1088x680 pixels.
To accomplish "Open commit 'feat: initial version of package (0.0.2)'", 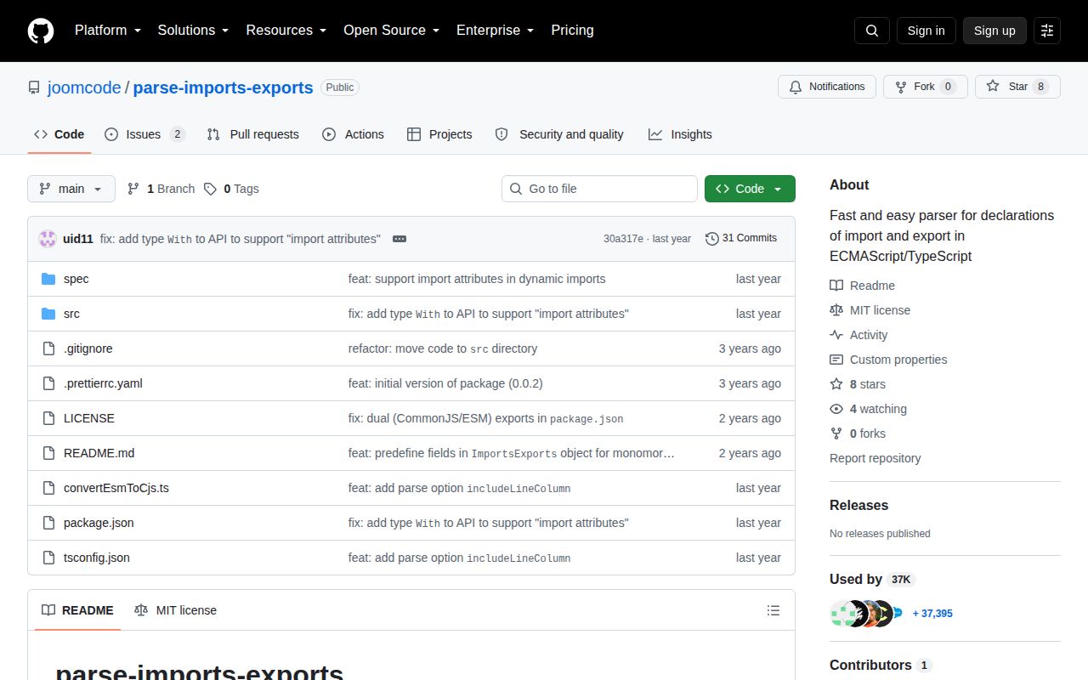I will pyautogui.click(x=445, y=383).
